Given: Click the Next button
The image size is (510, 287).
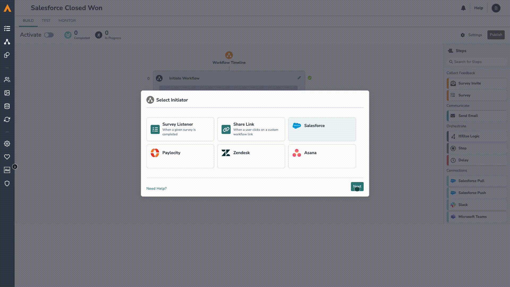Looking at the screenshot, I should [357, 187].
